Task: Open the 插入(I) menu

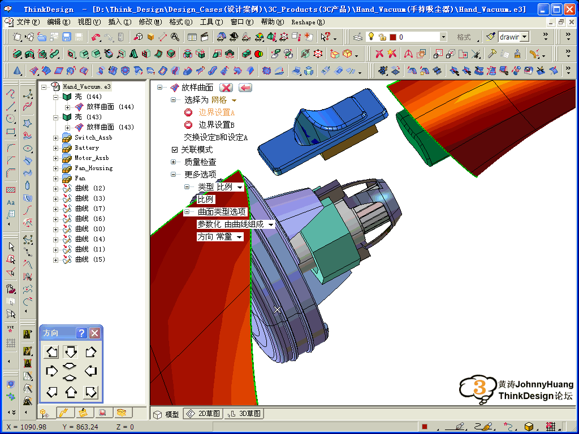Action: (x=120, y=22)
